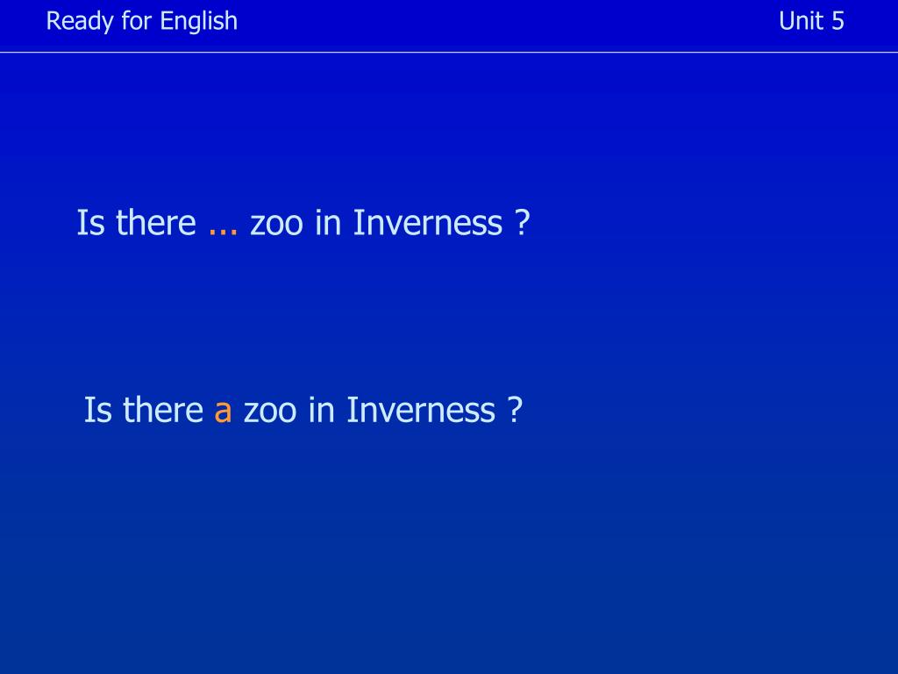Viewport: 898px width, 674px height.
Task: Click the "Ready for English" header title
Action: point(141,21)
